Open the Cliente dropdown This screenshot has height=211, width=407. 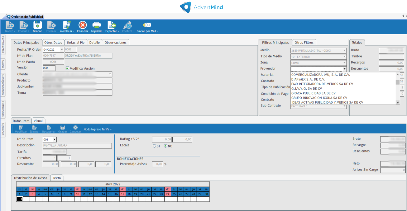coord(110,74)
